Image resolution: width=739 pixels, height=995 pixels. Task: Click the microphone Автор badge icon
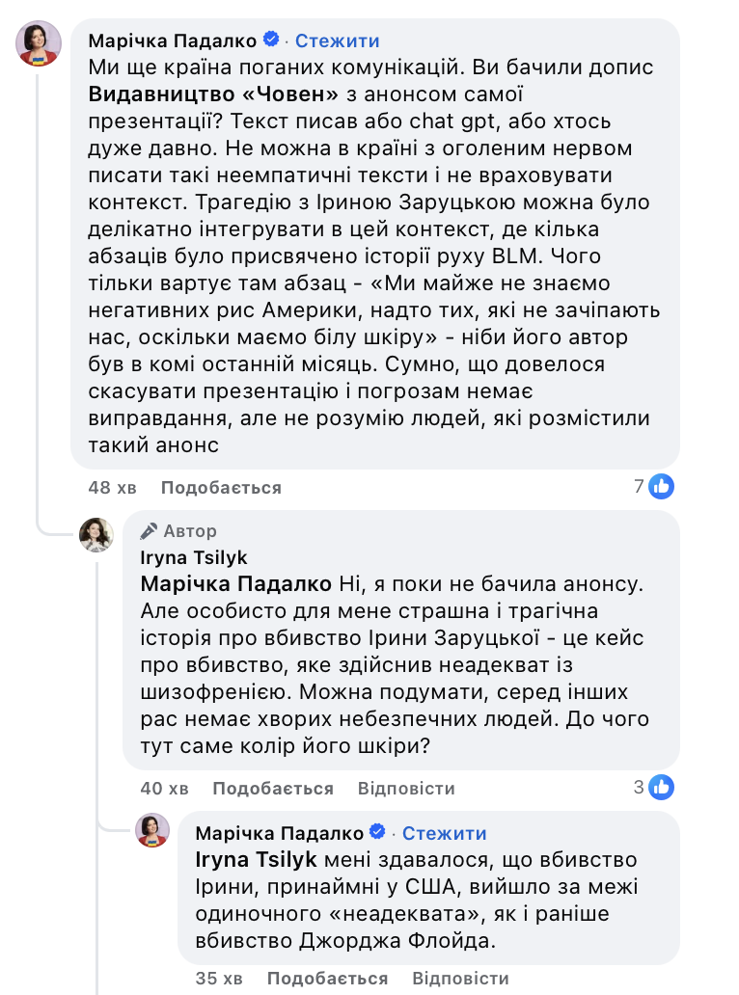tap(149, 531)
